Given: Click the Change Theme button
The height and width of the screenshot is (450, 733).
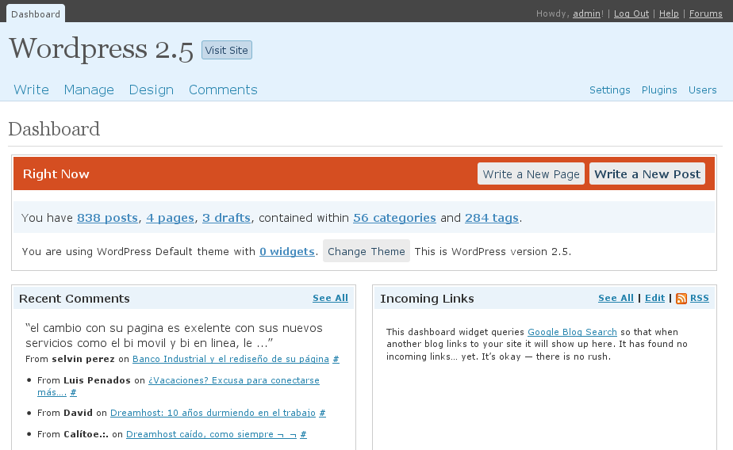Looking at the screenshot, I should click(366, 251).
